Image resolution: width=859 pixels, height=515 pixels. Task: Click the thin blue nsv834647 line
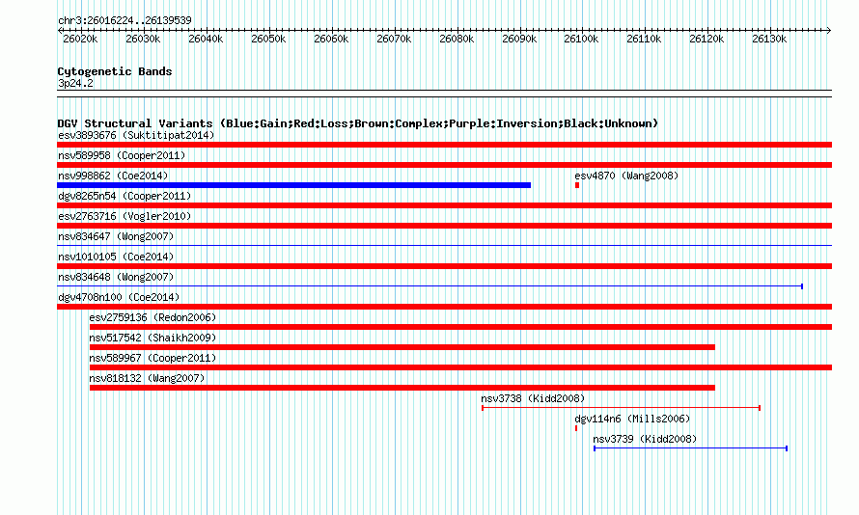444,246
